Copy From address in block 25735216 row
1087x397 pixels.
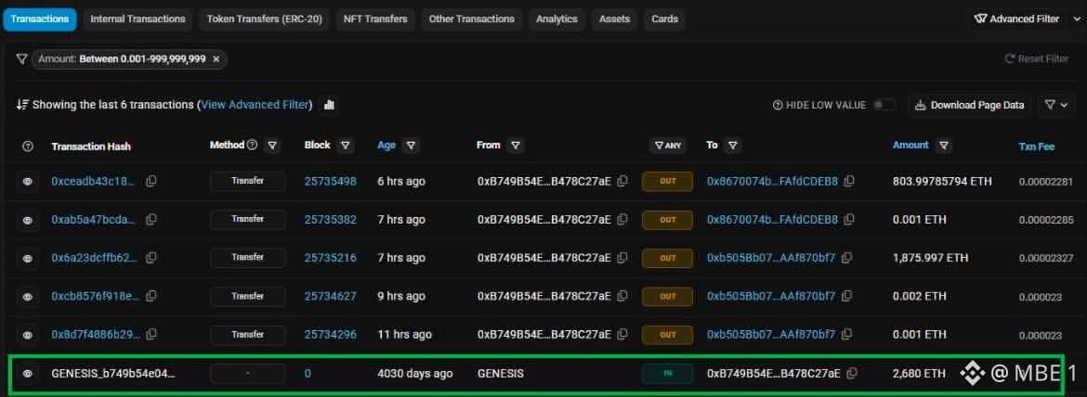coord(622,257)
